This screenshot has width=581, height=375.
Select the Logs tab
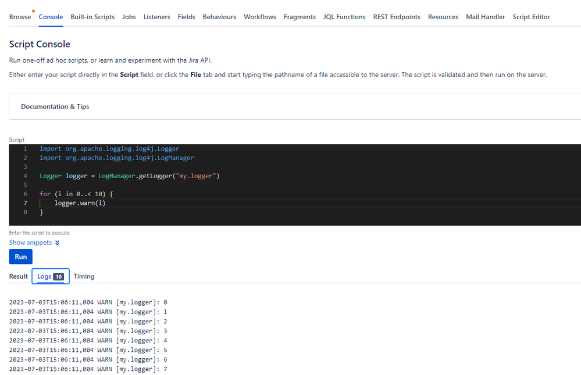(51, 276)
